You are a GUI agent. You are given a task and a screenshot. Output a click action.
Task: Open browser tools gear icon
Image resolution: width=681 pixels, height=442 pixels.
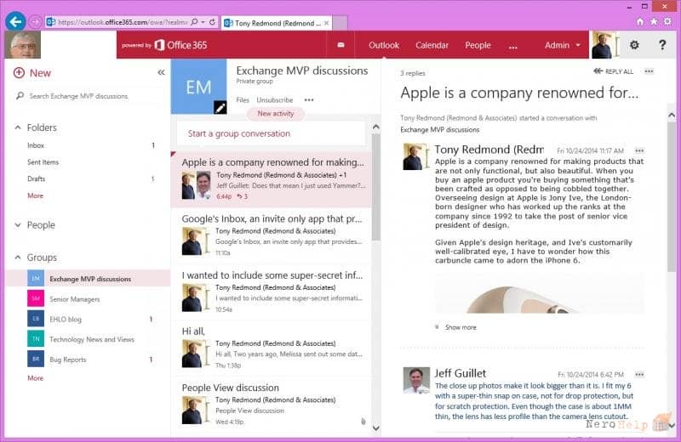click(x=667, y=21)
